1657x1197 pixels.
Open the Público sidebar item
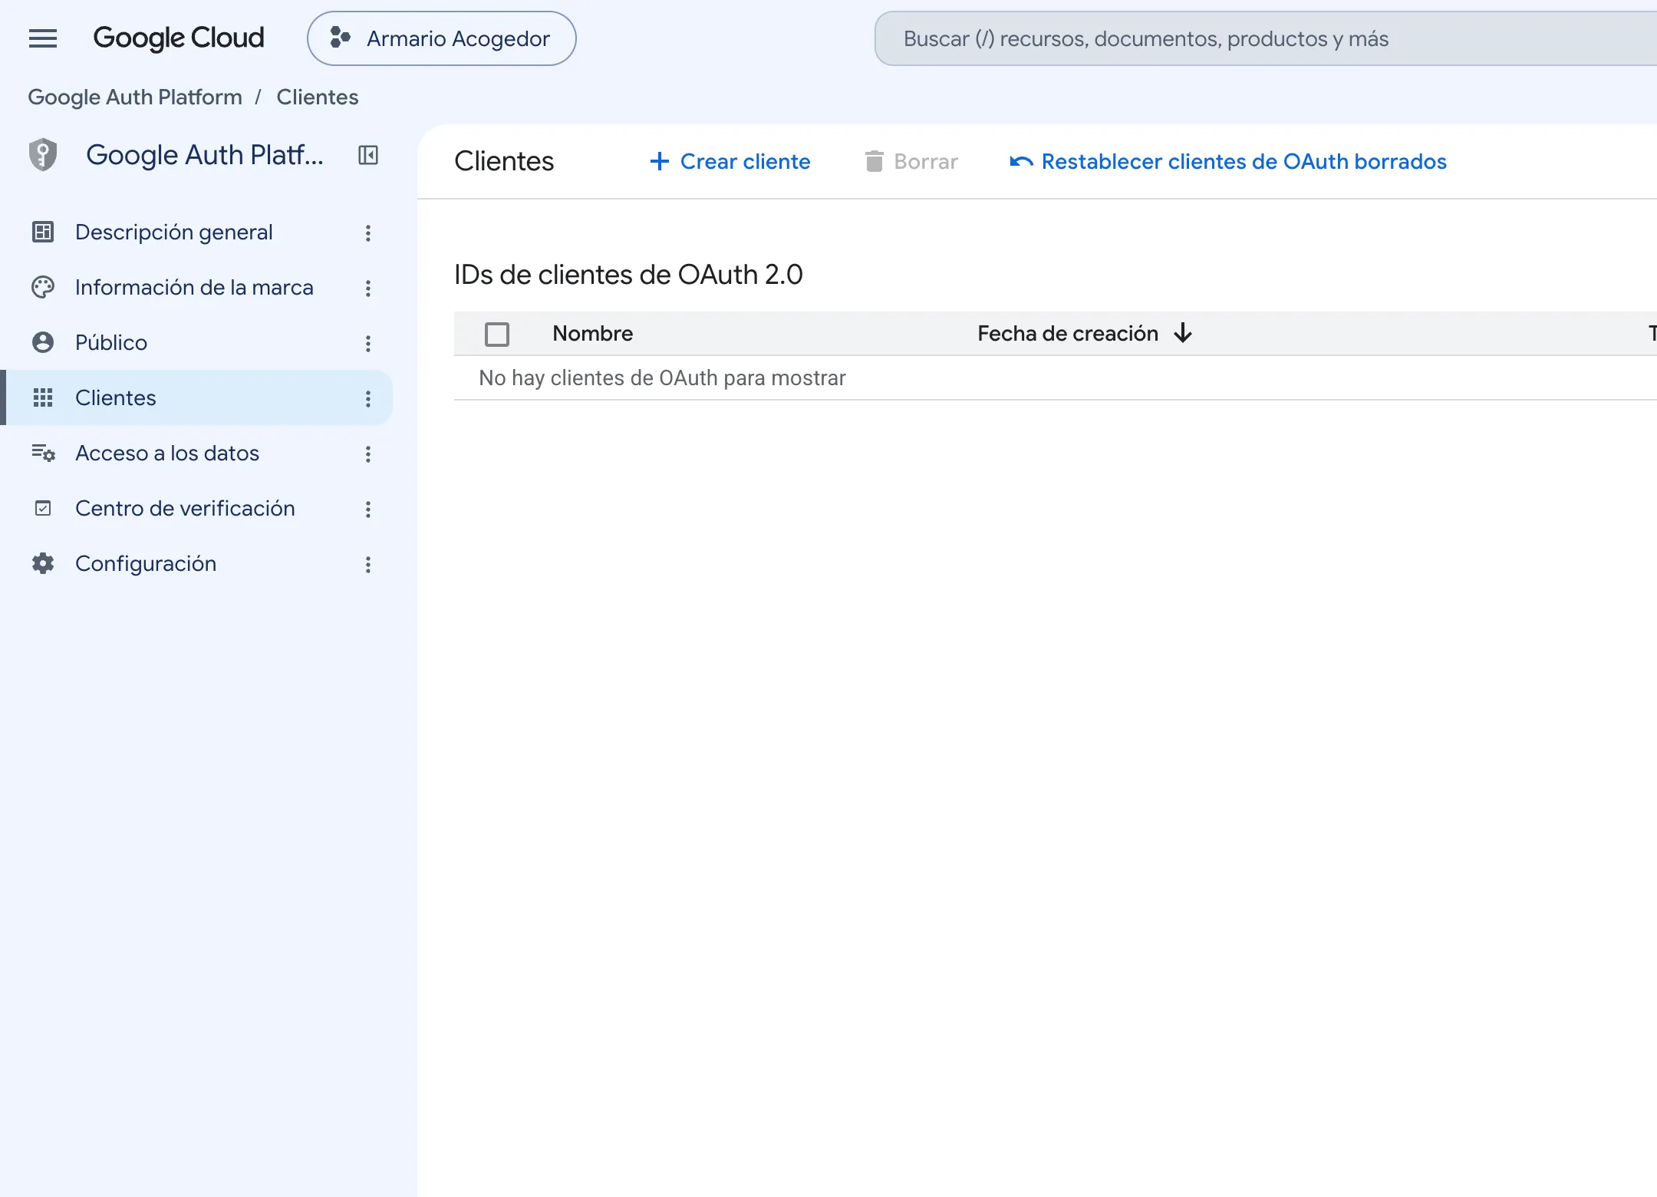click(x=196, y=342)
